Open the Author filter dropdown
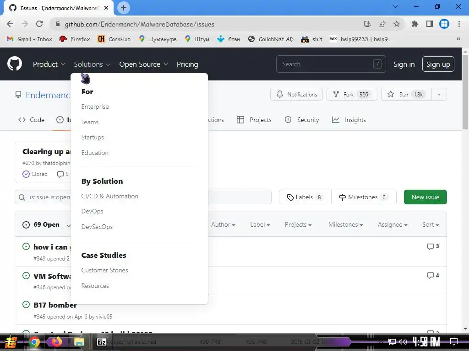The height and width of the screenshot is (351, 469). [223, 224]
